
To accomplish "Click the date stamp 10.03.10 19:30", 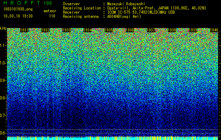I will click(x=18, y=16).
